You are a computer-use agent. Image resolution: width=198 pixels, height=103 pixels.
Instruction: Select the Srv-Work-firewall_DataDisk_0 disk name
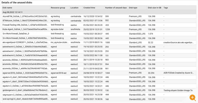[x=16, y=34]
